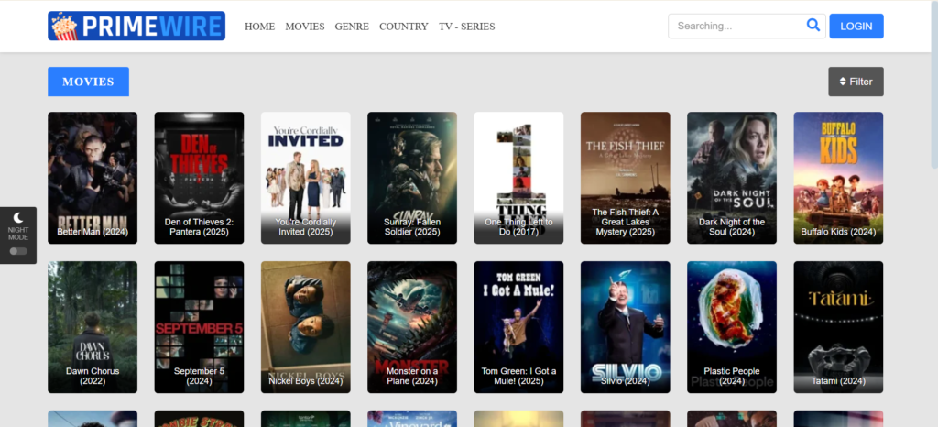
Task: Toggle the Night Mode switch
Action: click(x=18, y=251)
